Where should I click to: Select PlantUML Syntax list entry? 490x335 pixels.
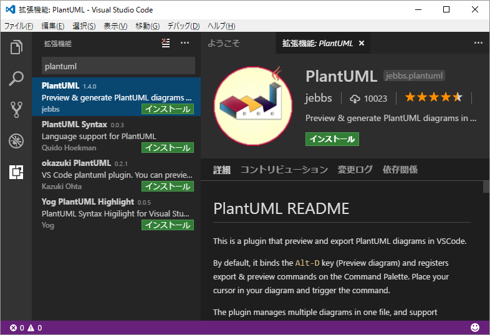pyautogui.click(x=116, y=135)
